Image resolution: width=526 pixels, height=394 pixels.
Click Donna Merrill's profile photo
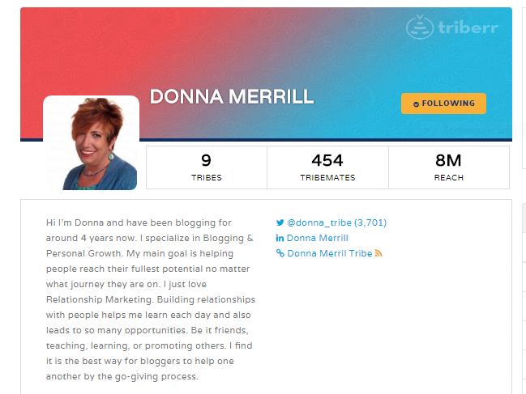92,143
